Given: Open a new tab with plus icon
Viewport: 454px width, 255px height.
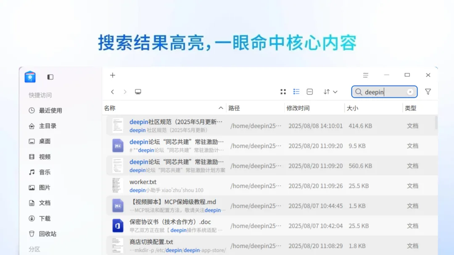Looking at the screenshot, I should [x=113, y=75].
